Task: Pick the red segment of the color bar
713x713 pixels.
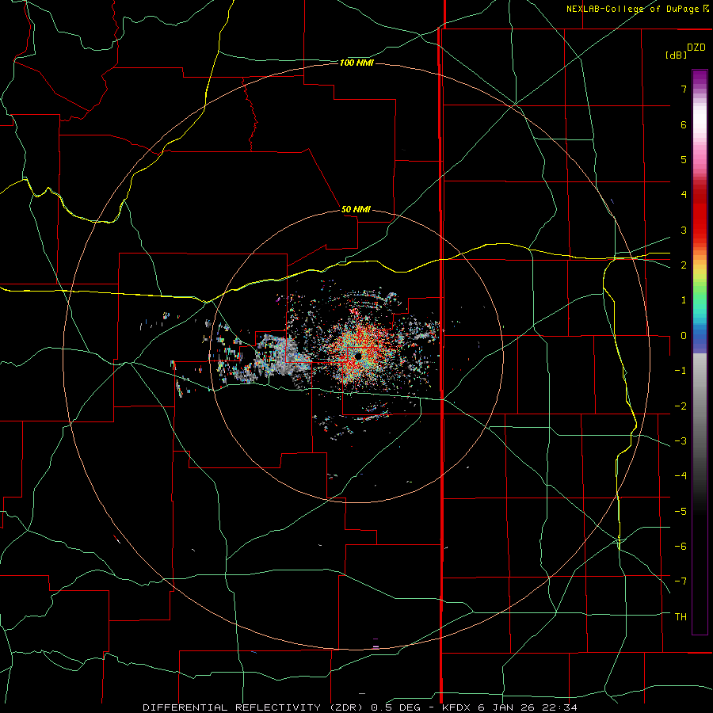Action: (700, 214)
